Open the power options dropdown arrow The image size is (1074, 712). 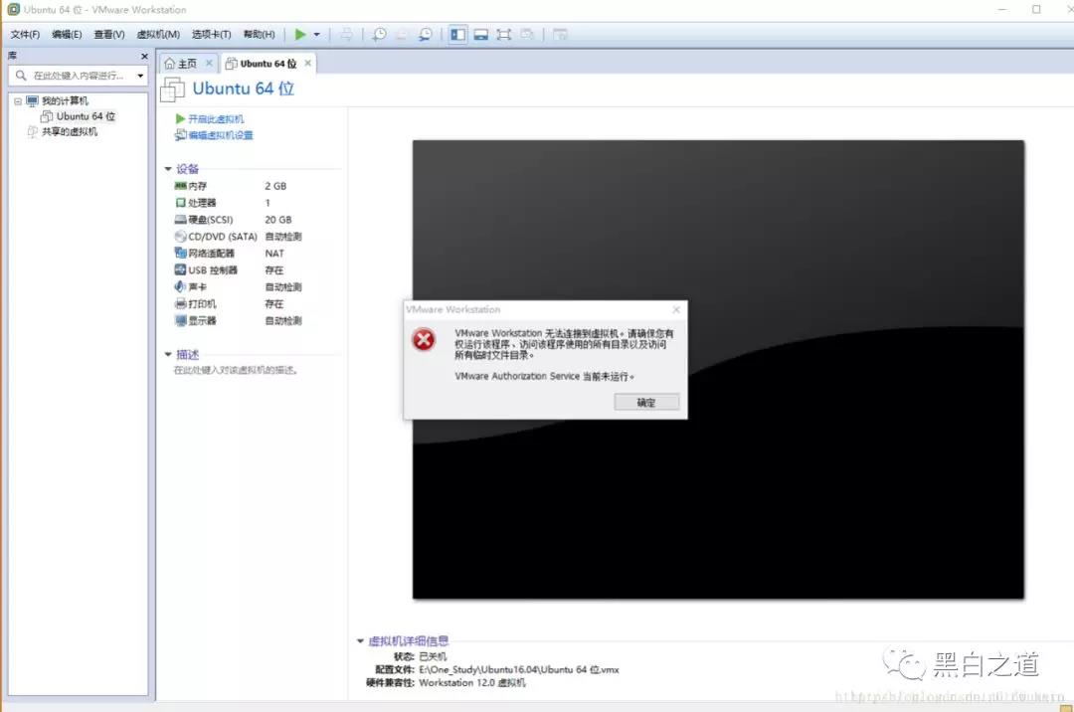(316, 34)
